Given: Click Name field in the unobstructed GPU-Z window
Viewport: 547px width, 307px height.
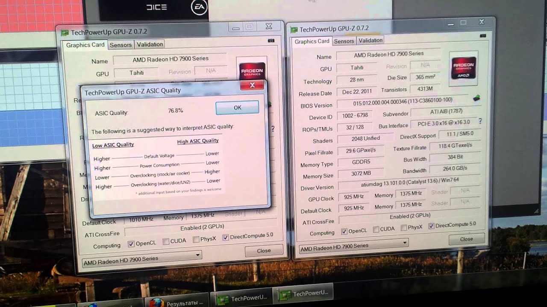Looking at the screenshot, I should click(389, 55).
